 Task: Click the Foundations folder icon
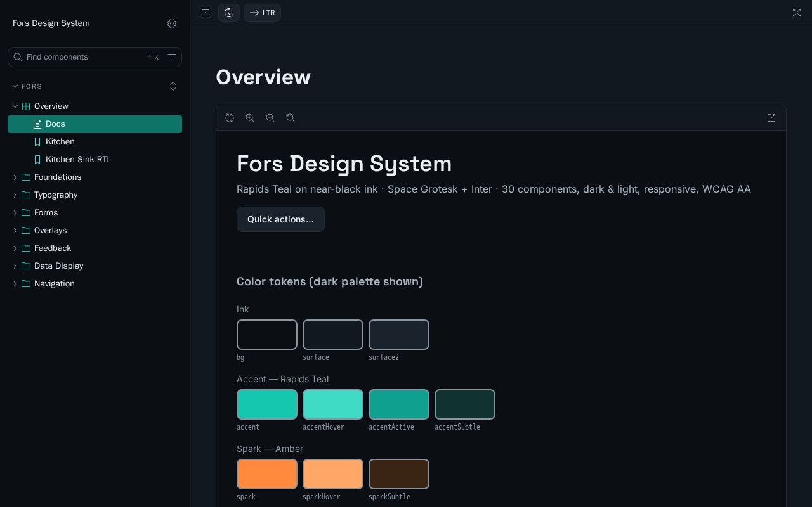point(26,177)
